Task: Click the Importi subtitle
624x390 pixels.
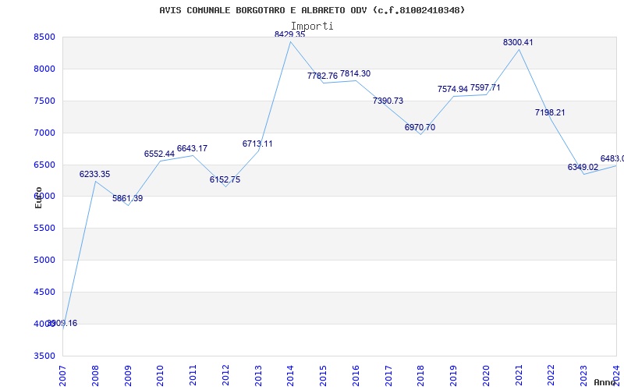Action: [x=312, y=26]
